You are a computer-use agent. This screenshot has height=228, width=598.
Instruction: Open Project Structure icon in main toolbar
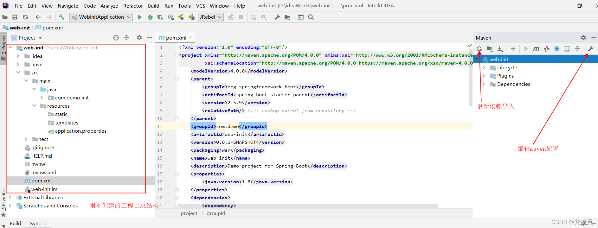(x=287, y=17)
